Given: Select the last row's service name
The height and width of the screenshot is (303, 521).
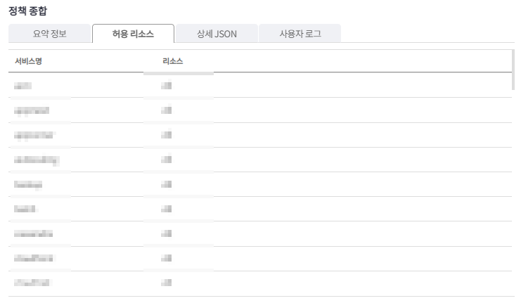Looking at the screenshot, I should (x=32, y=283).
